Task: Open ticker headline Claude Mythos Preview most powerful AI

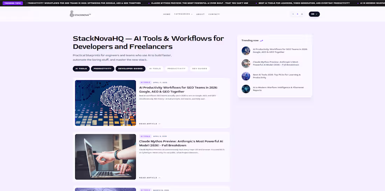Action: (199, 3)
